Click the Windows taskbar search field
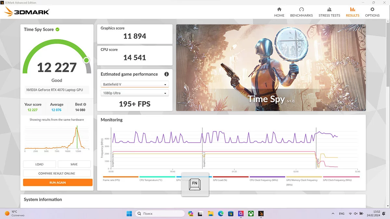This screenshot has height=219, width=390. [160, 213]
